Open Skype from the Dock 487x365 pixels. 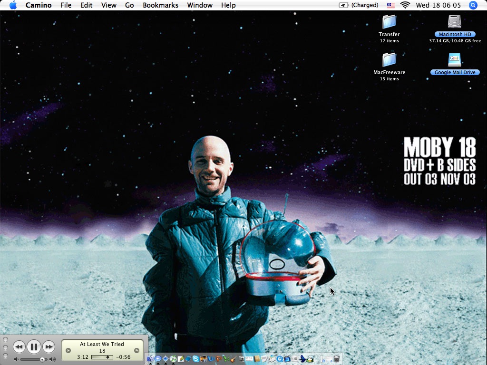click(196, 359)
